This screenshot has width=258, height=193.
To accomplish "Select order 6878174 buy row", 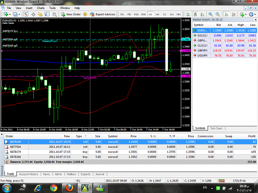I will (130, 152).
